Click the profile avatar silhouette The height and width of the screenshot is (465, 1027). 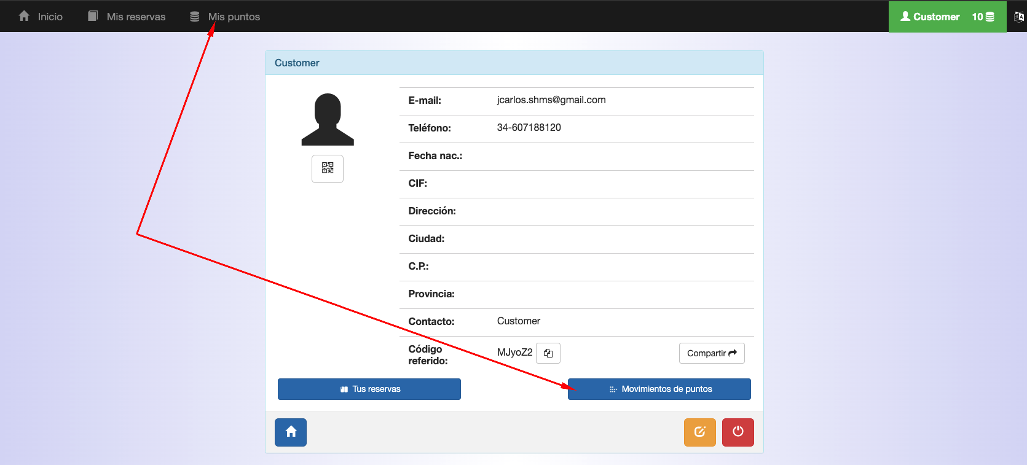click(328, 119)
